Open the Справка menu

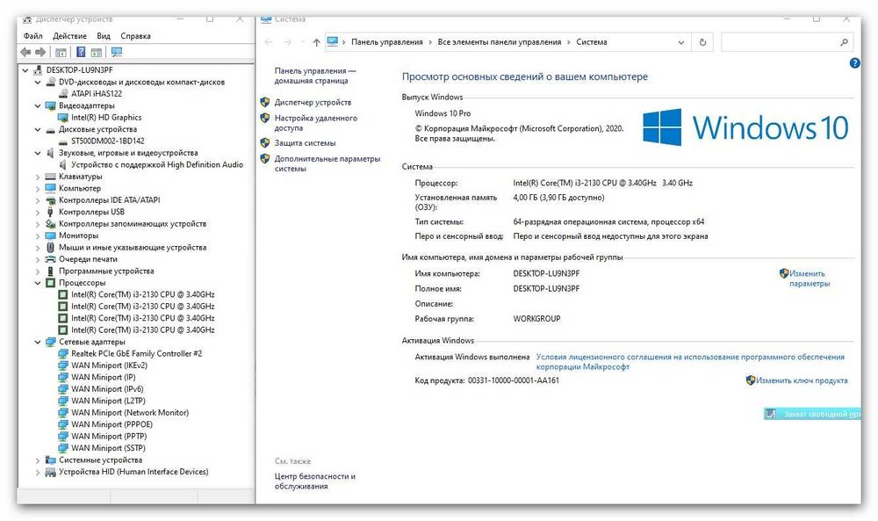135,36
